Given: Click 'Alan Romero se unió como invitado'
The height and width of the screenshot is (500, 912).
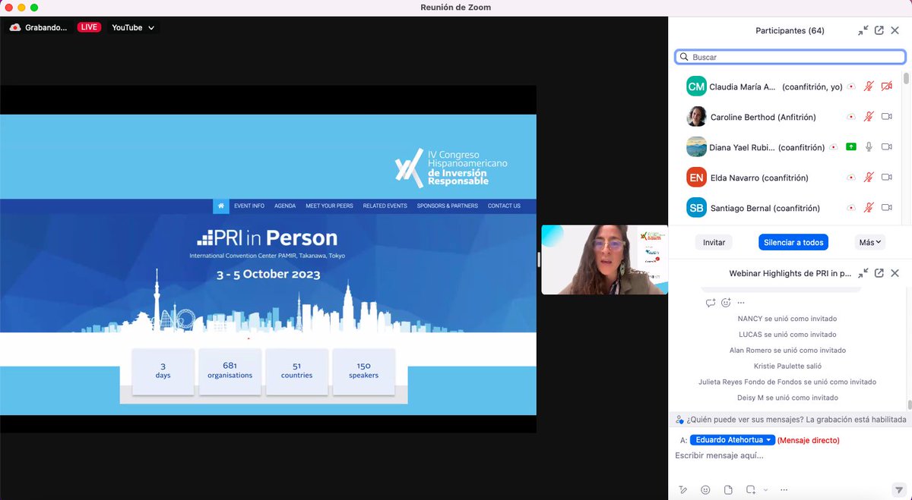Looking at the screenshot, I should [787, 351].
